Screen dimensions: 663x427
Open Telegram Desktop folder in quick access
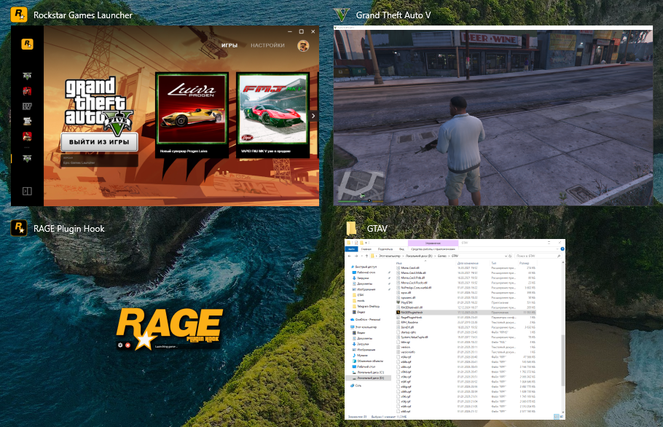(x=368, y=307)
